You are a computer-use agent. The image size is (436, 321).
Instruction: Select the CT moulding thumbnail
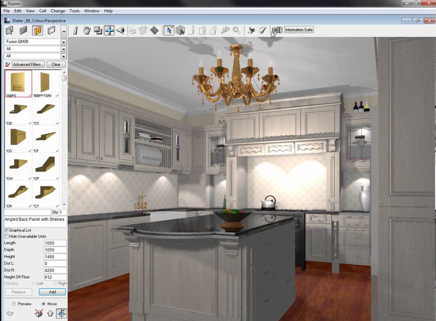coord(46,194)
